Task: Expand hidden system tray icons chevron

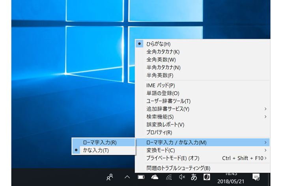Action: pos(127,177)
